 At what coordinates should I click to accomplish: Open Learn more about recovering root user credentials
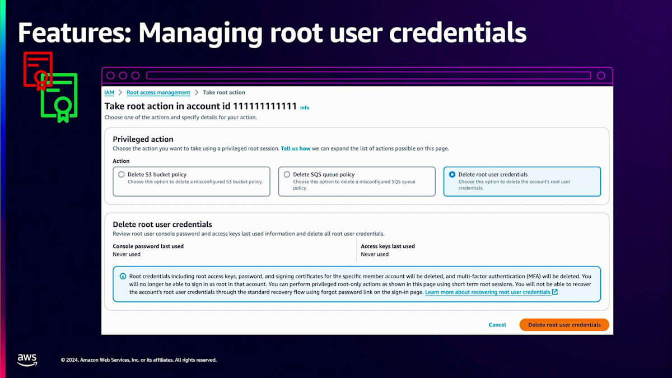488,292
